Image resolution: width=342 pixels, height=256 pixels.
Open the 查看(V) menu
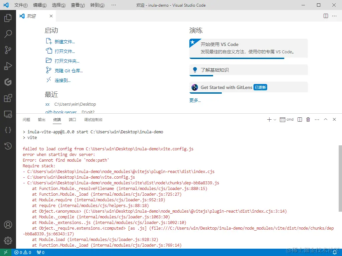click(77, 5)
